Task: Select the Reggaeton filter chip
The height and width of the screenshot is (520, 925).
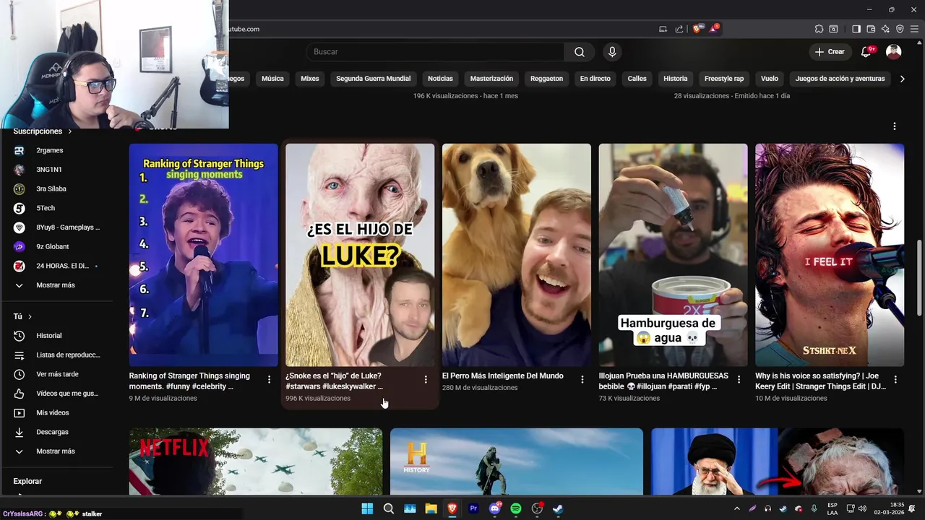Action: tap(546, 79)
